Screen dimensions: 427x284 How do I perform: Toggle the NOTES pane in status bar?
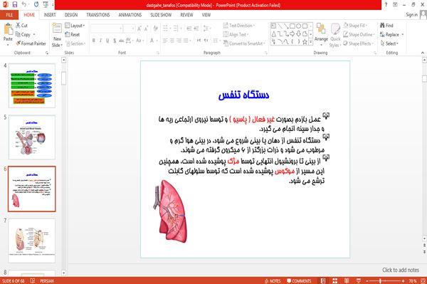pos(273,280)
